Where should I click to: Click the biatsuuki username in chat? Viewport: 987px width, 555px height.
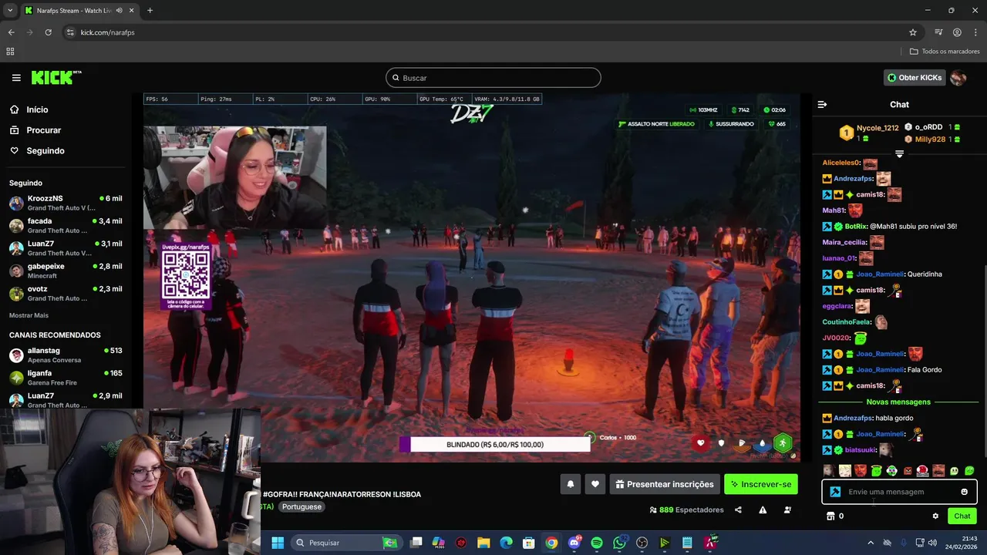pyautogui.click(x=861, y=450)
